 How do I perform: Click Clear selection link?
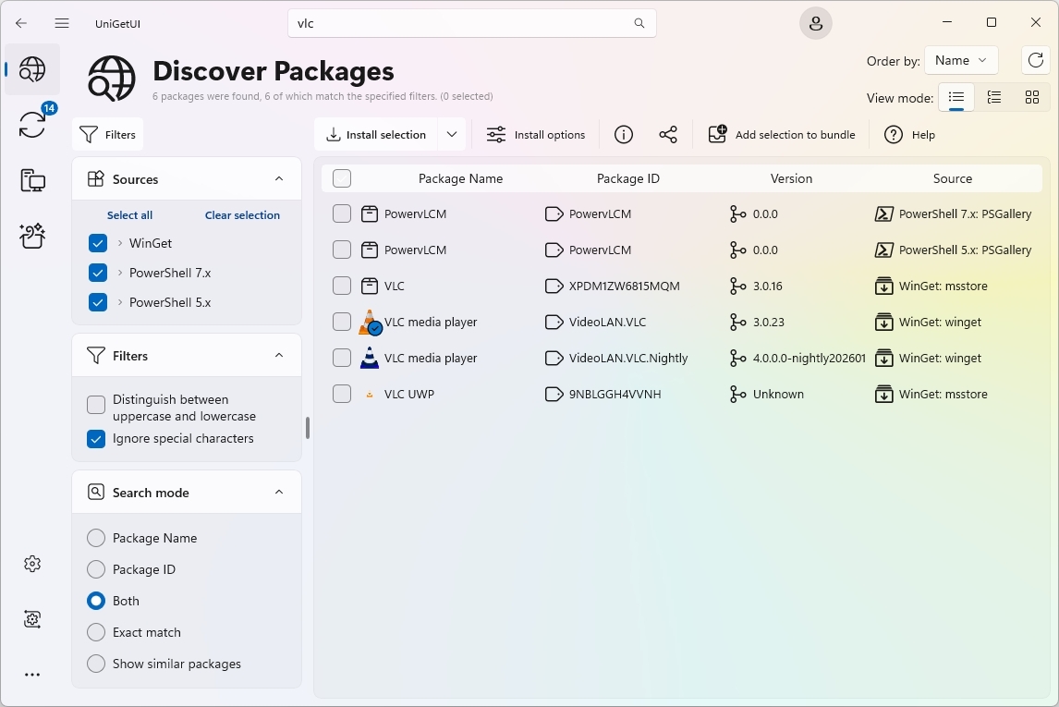[x=242, y=215]
